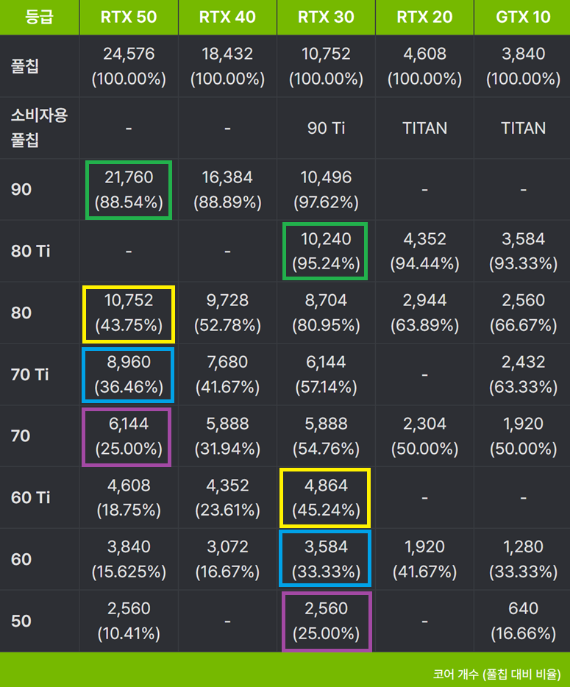Click the yellow-outlined 10,752 (43.75%) cell
The image size is (570, 687).
point(129,313)
